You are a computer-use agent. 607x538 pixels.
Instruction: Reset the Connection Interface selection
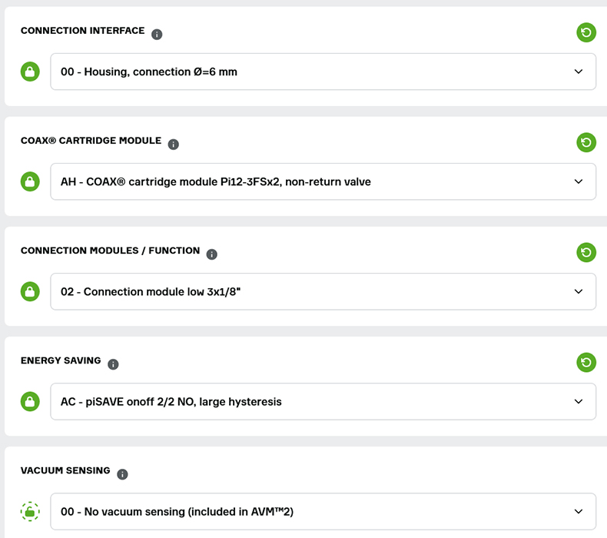(x=586, y=32)
